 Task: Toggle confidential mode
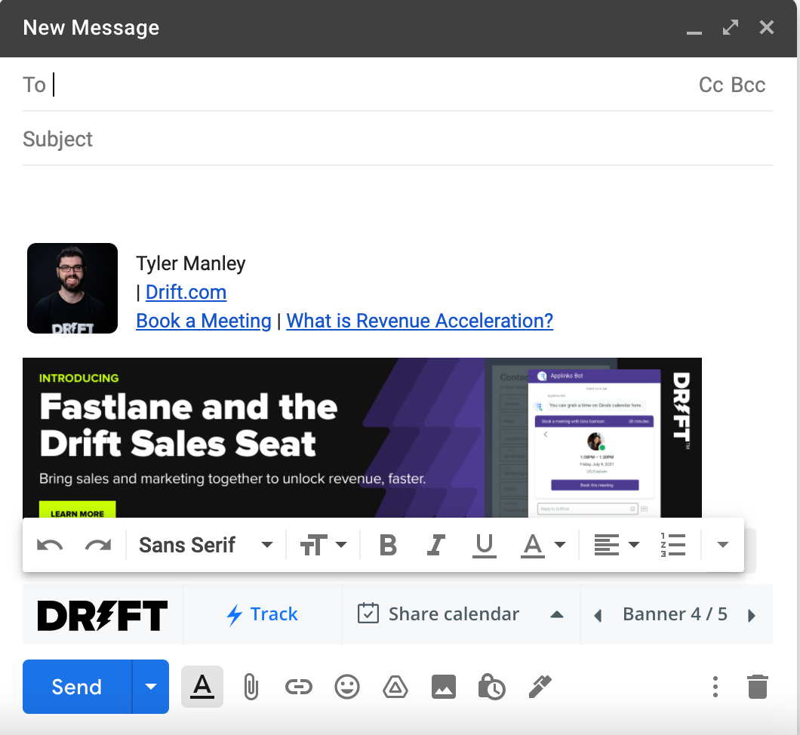tap(492, 687)
